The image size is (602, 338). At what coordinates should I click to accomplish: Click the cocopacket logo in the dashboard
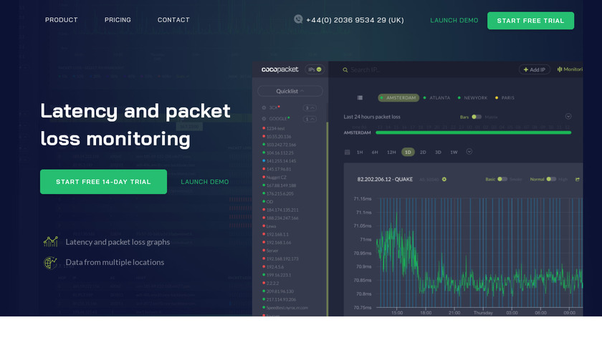[280, 69]
